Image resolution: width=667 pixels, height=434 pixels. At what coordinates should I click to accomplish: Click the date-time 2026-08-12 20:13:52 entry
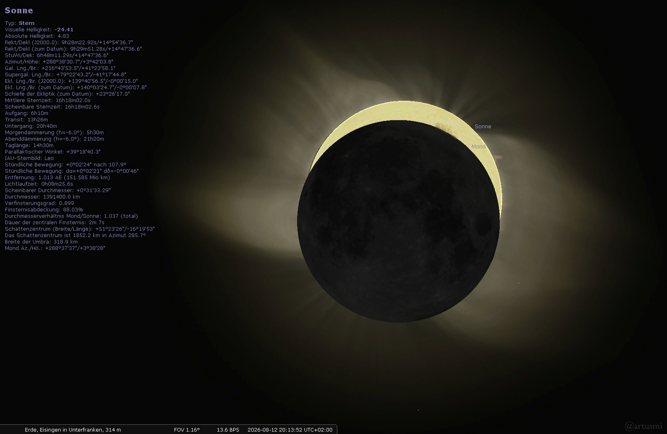point(290,430)
